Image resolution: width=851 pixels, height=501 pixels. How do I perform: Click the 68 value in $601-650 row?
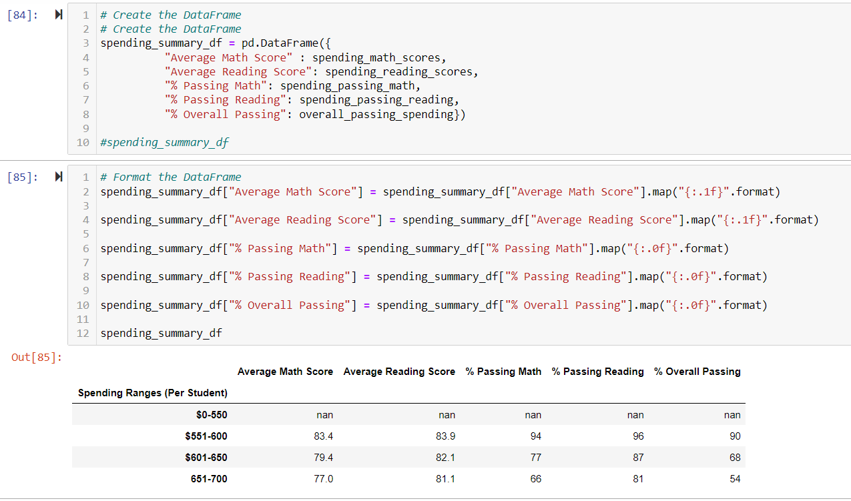[735, 458]
